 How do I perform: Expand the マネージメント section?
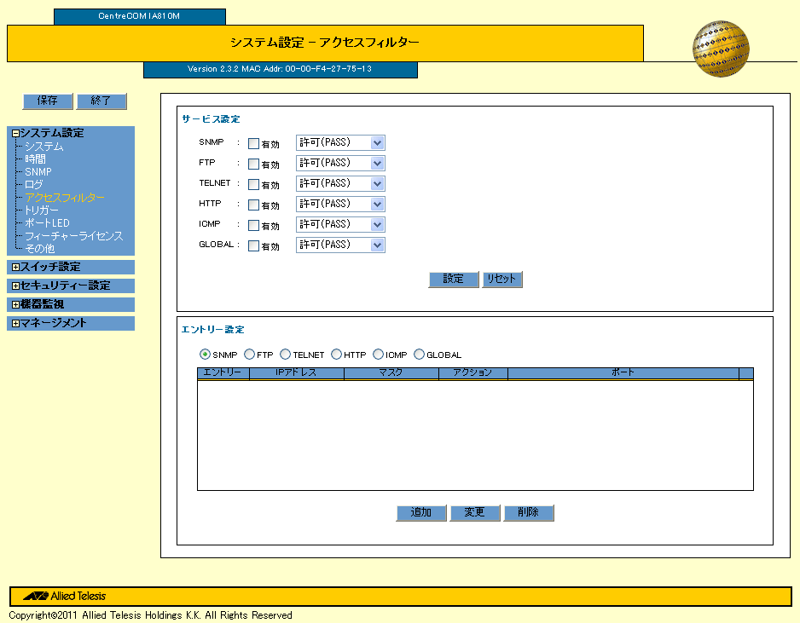pyautogui.click(x=15, y=323)
